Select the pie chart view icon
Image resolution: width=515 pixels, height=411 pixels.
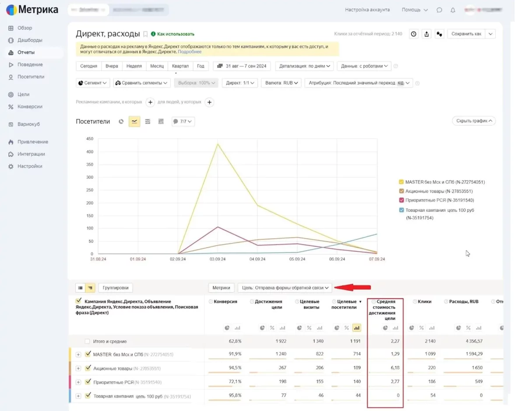[x=121, y=122]
